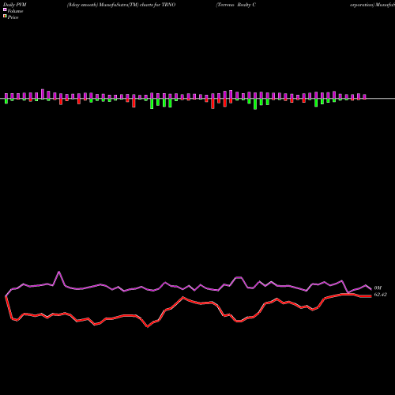The image size is (395, 395).
Task: Click the tall peak on the magenta volume line
Action: point(58,272)
